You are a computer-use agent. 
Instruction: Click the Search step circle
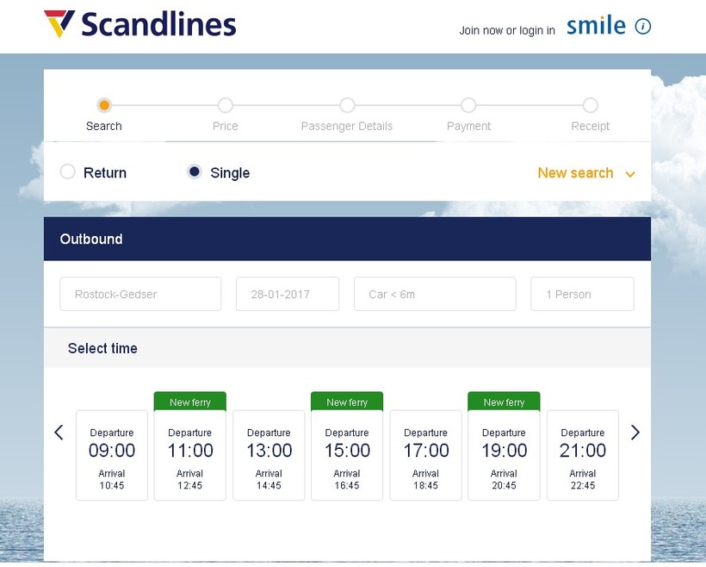tap(104, 105)
